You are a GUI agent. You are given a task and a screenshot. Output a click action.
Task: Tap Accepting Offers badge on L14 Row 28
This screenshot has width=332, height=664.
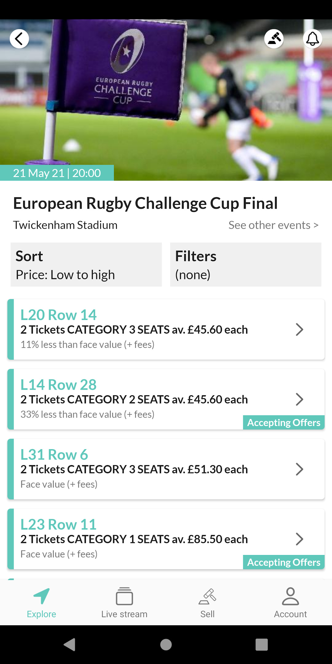284,422
